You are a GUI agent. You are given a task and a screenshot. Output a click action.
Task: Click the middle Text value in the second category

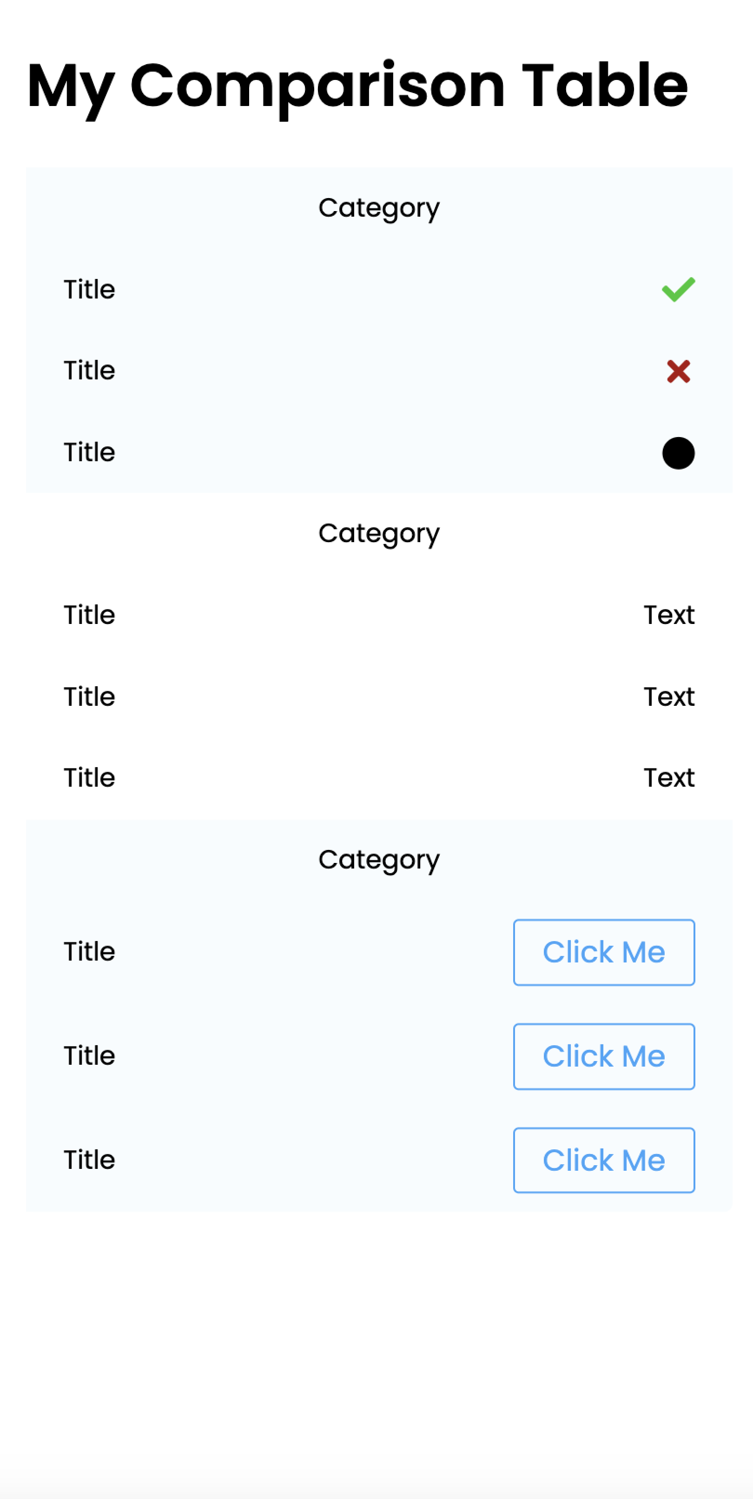(x=668, y=696)
